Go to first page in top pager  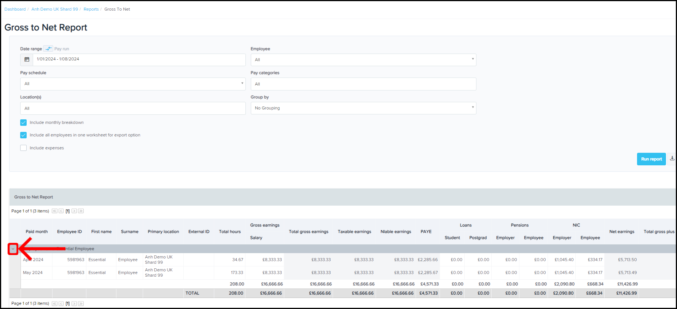tap(54, 211)
